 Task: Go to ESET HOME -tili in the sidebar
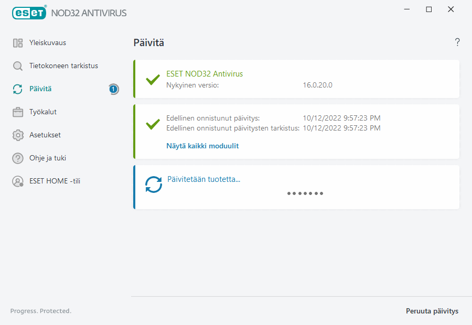(x=55, y=181)
